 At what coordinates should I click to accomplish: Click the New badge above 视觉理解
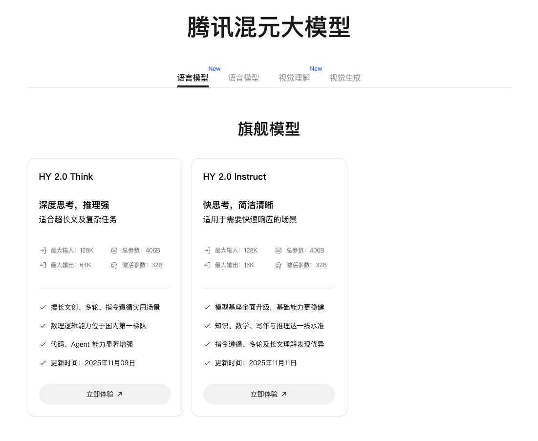click(316, 68)
